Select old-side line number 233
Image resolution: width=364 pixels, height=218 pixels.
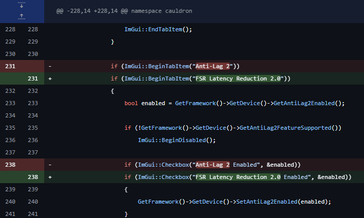[x=10, y=103]
